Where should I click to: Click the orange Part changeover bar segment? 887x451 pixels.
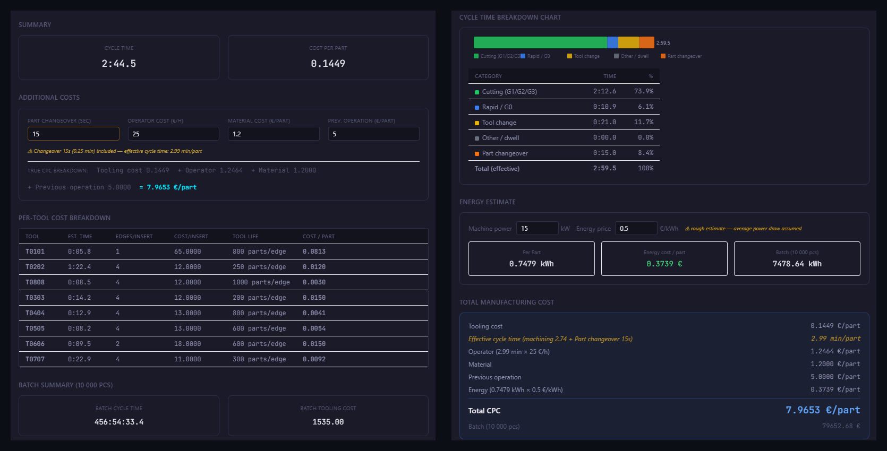click(x=647, y=42)
